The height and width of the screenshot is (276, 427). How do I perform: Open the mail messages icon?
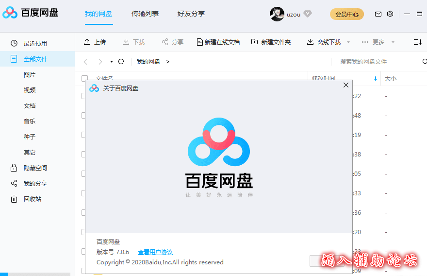tap(378, 14)
